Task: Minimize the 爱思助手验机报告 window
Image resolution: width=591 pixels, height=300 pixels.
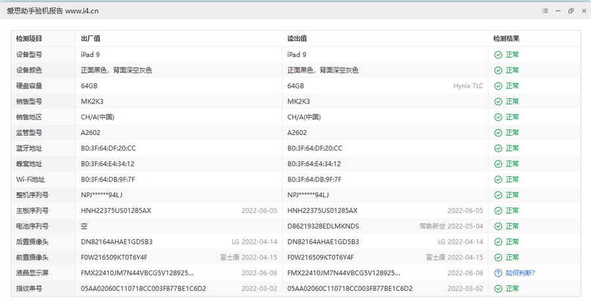Action: [558, 11]
